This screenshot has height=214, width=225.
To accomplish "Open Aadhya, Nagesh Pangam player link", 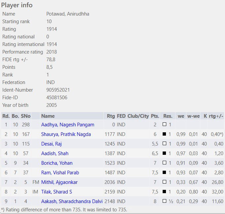I will 68,125.
